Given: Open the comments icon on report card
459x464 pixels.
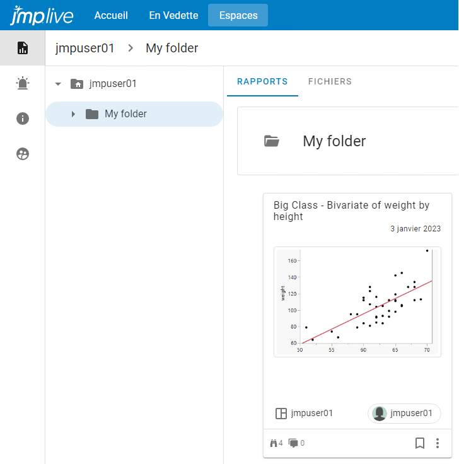Looking at the screenshot, I should point(293,443).
